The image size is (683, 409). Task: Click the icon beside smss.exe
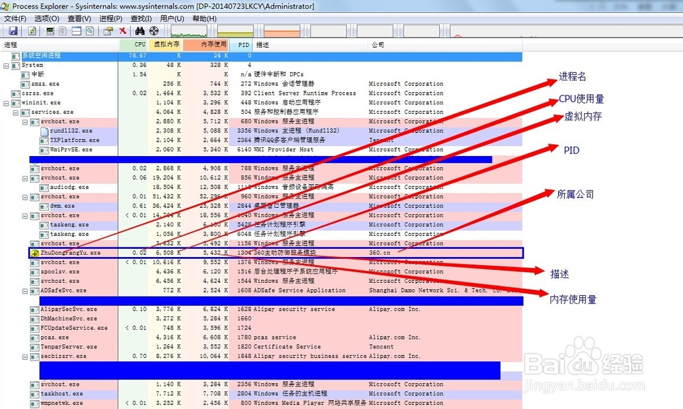coord(25,85)
